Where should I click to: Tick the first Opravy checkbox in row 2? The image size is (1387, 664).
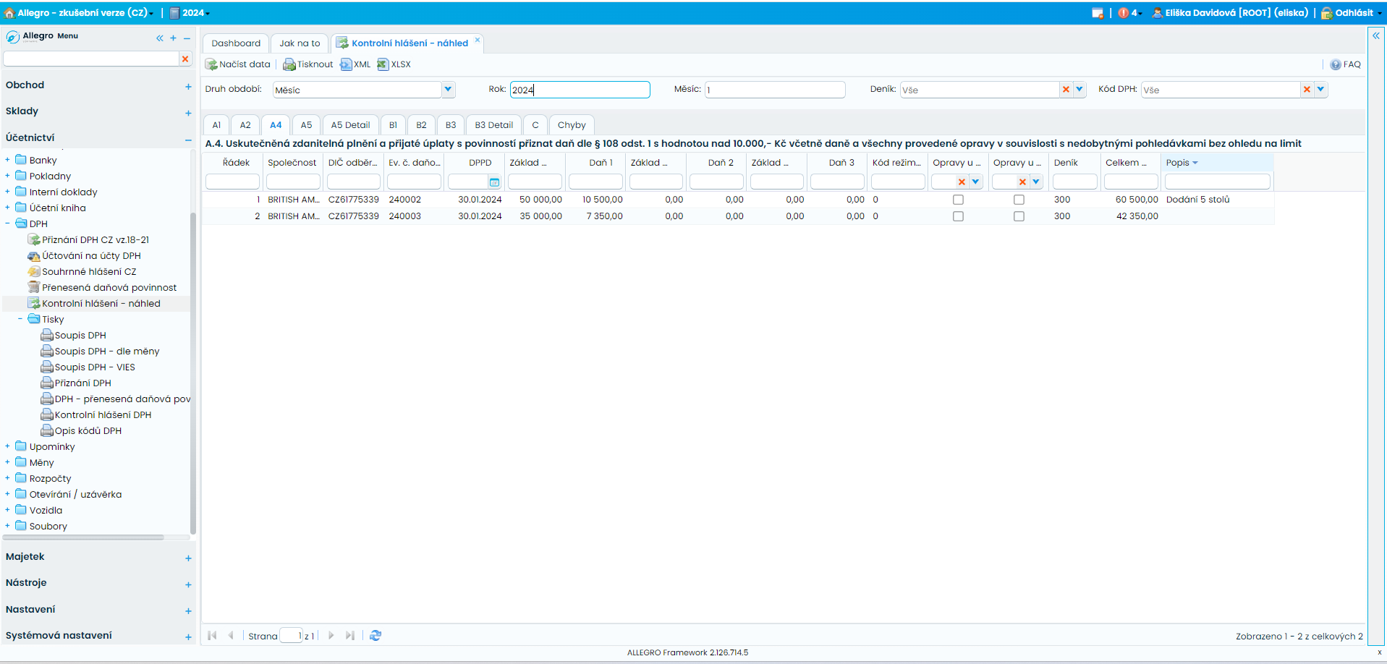(x=958, y=216)
